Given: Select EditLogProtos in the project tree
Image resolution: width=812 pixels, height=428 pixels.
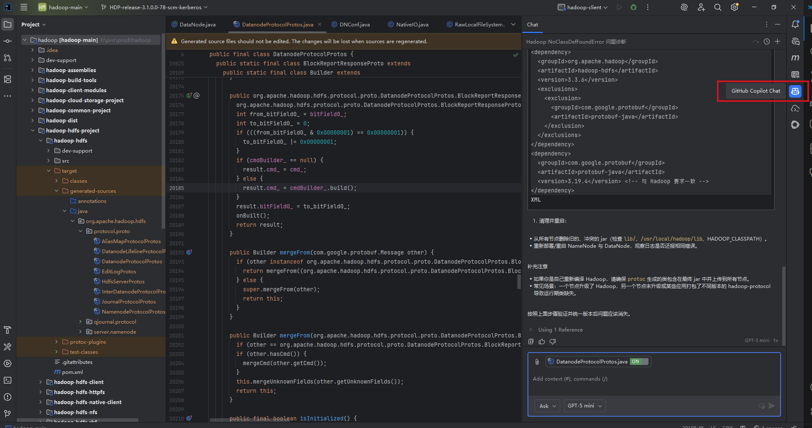Looking at the screenshot, I should (x=119, y=272).
